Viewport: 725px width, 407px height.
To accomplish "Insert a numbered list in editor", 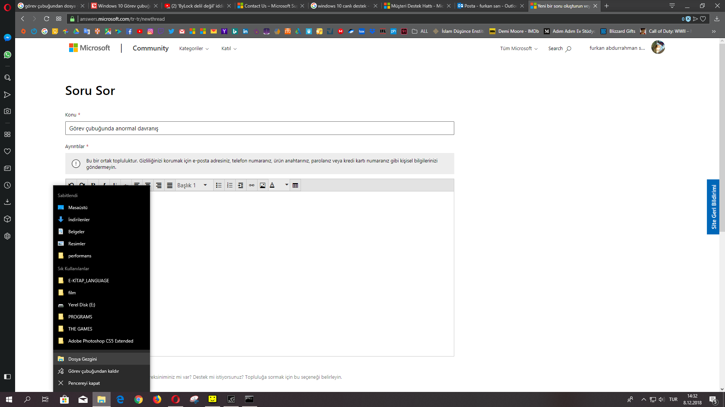I will coord(230,185).
